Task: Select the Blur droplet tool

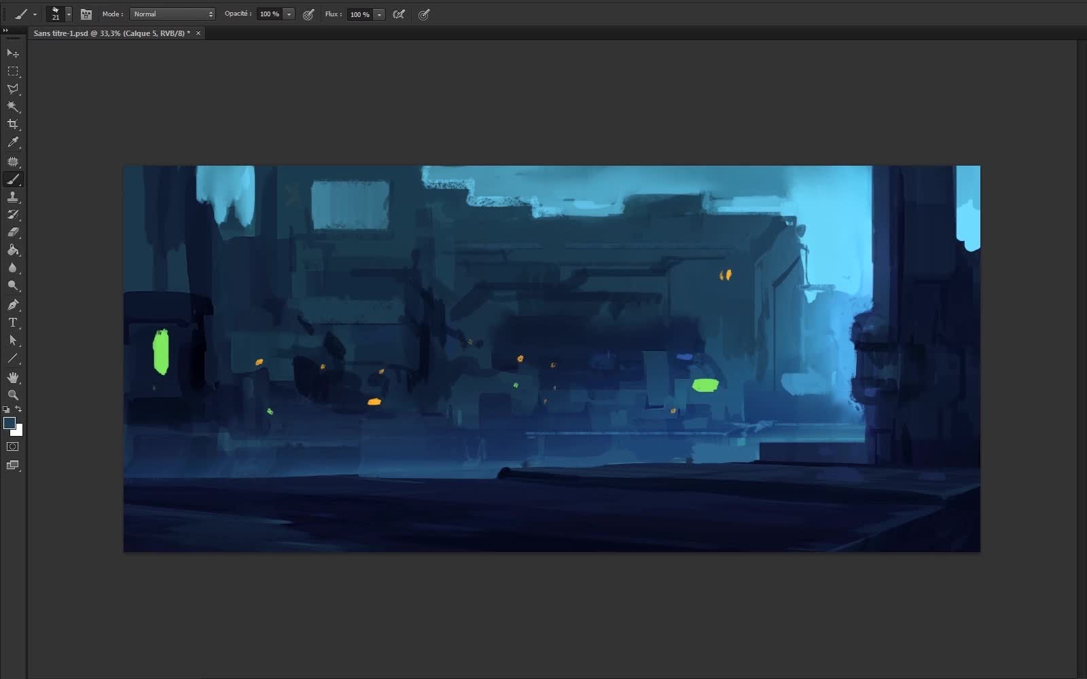Action: [13, 268]
